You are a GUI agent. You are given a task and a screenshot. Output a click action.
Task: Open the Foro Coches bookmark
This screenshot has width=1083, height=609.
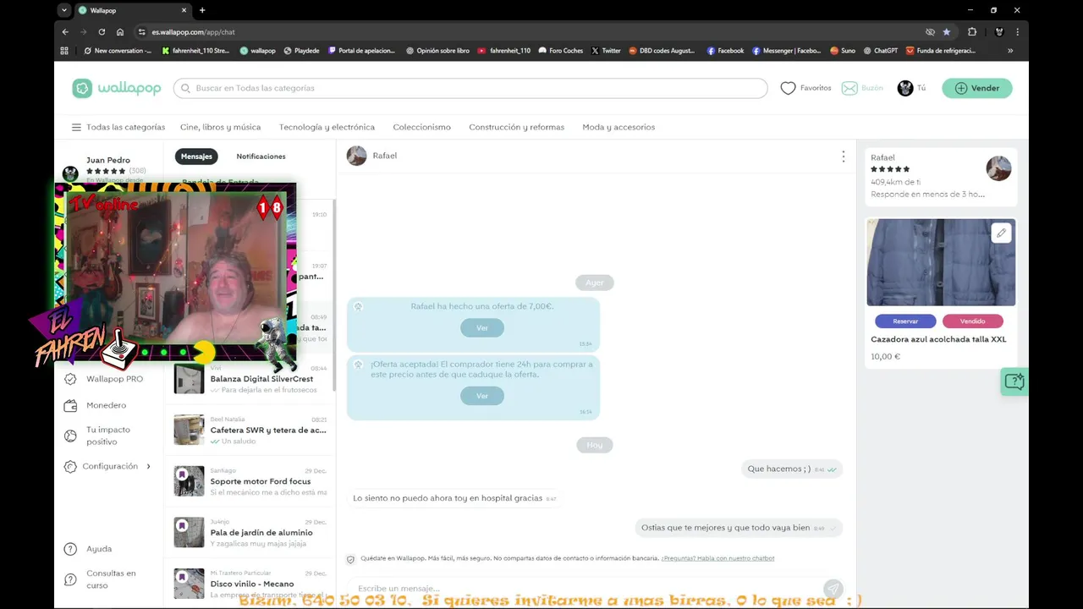560,51
